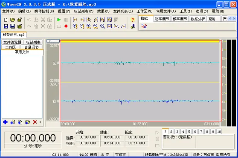Click the Undo arrow icon
This screenshot has height=158, width=238.
[29, 20]
